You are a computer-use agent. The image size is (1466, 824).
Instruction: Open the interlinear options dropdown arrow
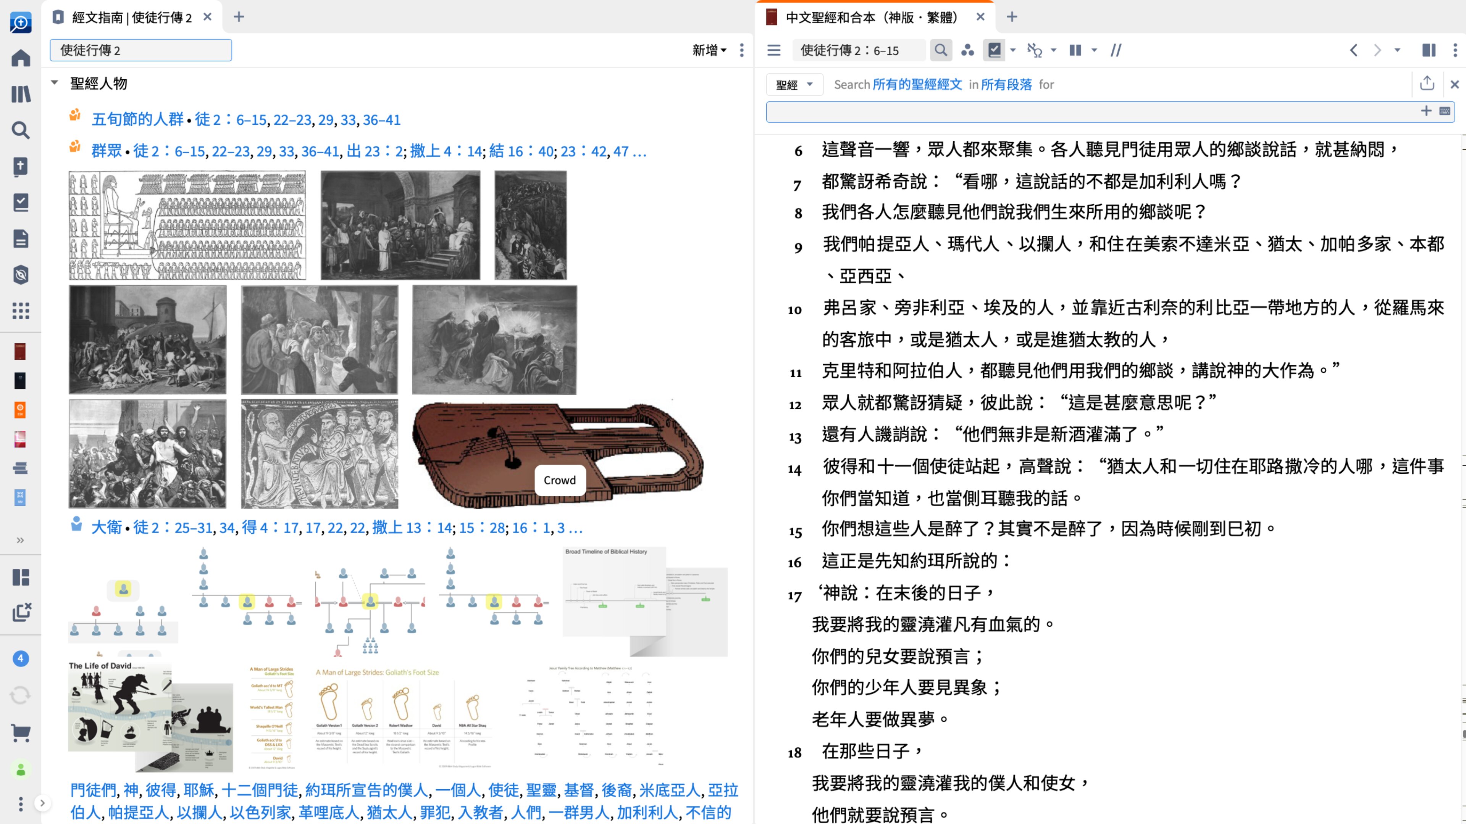point(1053,50)
